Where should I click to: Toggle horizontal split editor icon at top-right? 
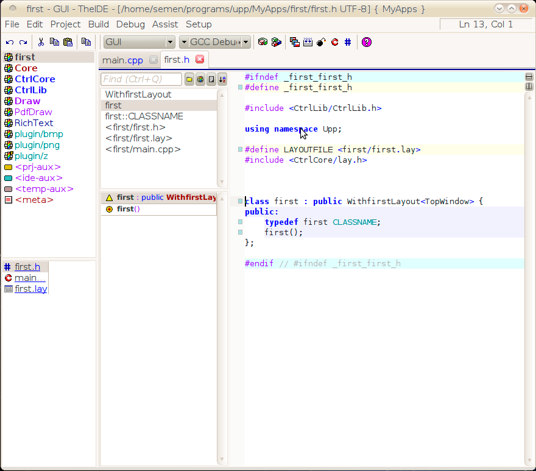click(529, 77)
